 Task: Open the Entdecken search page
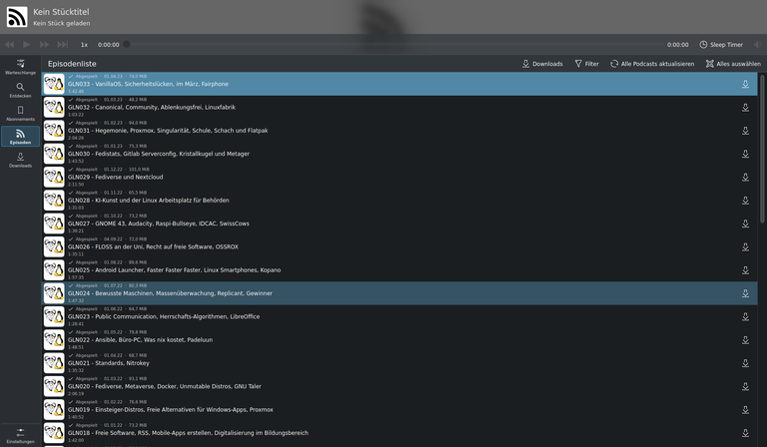[x=20, y=90]
